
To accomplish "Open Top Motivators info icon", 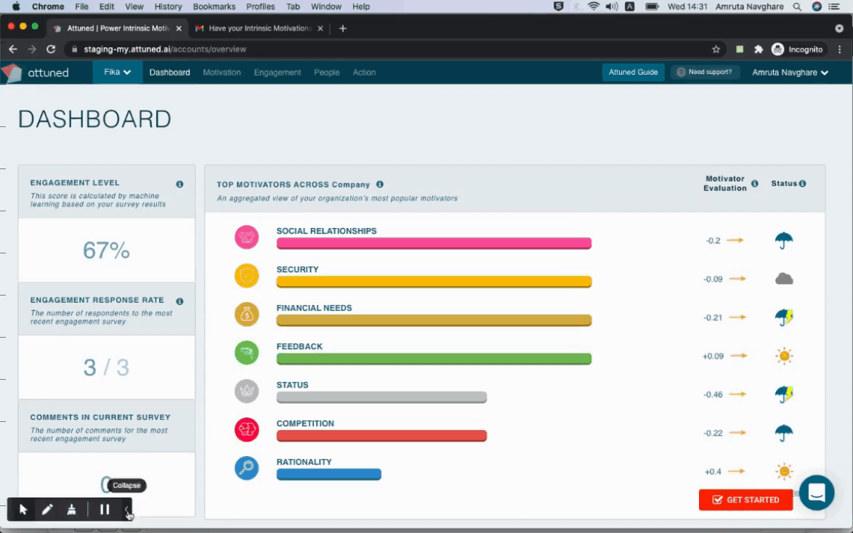I will point(380,184).
